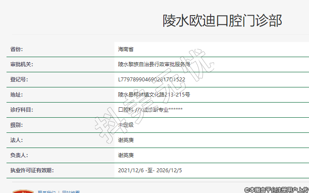Image resolution: width=309 pixels, height=193 pixels.
Task: Select the 审批机关 field label
Action: 22,64
